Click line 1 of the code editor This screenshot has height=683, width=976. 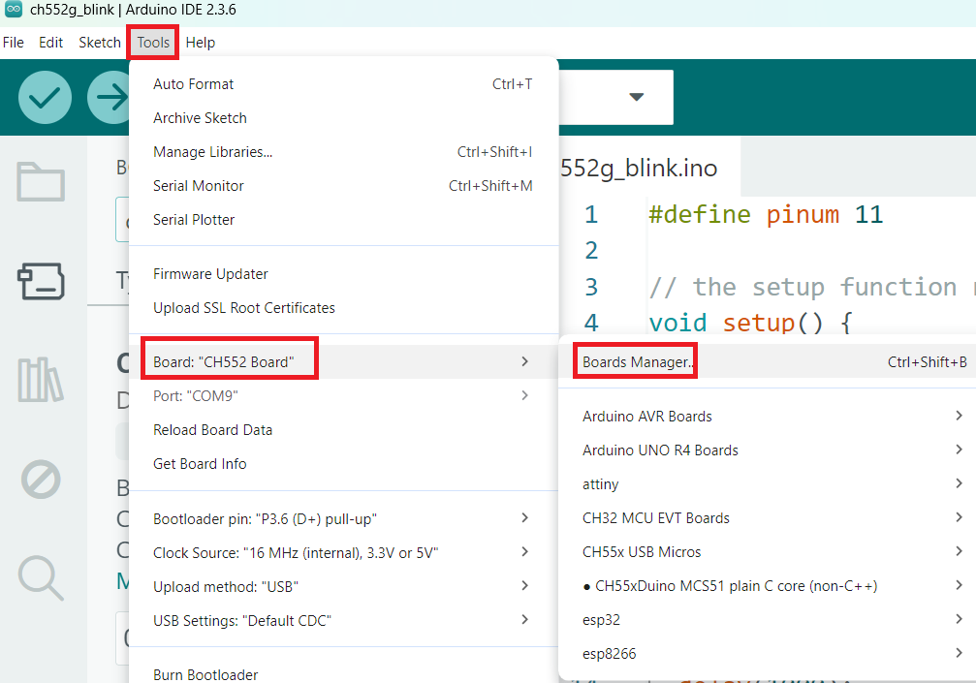[775, 214]
